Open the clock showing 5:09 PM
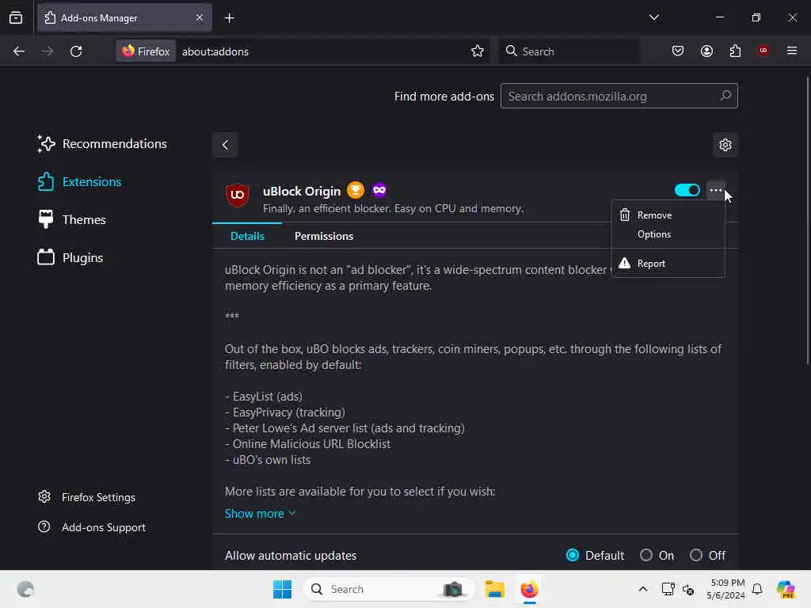 coord(726,589)
